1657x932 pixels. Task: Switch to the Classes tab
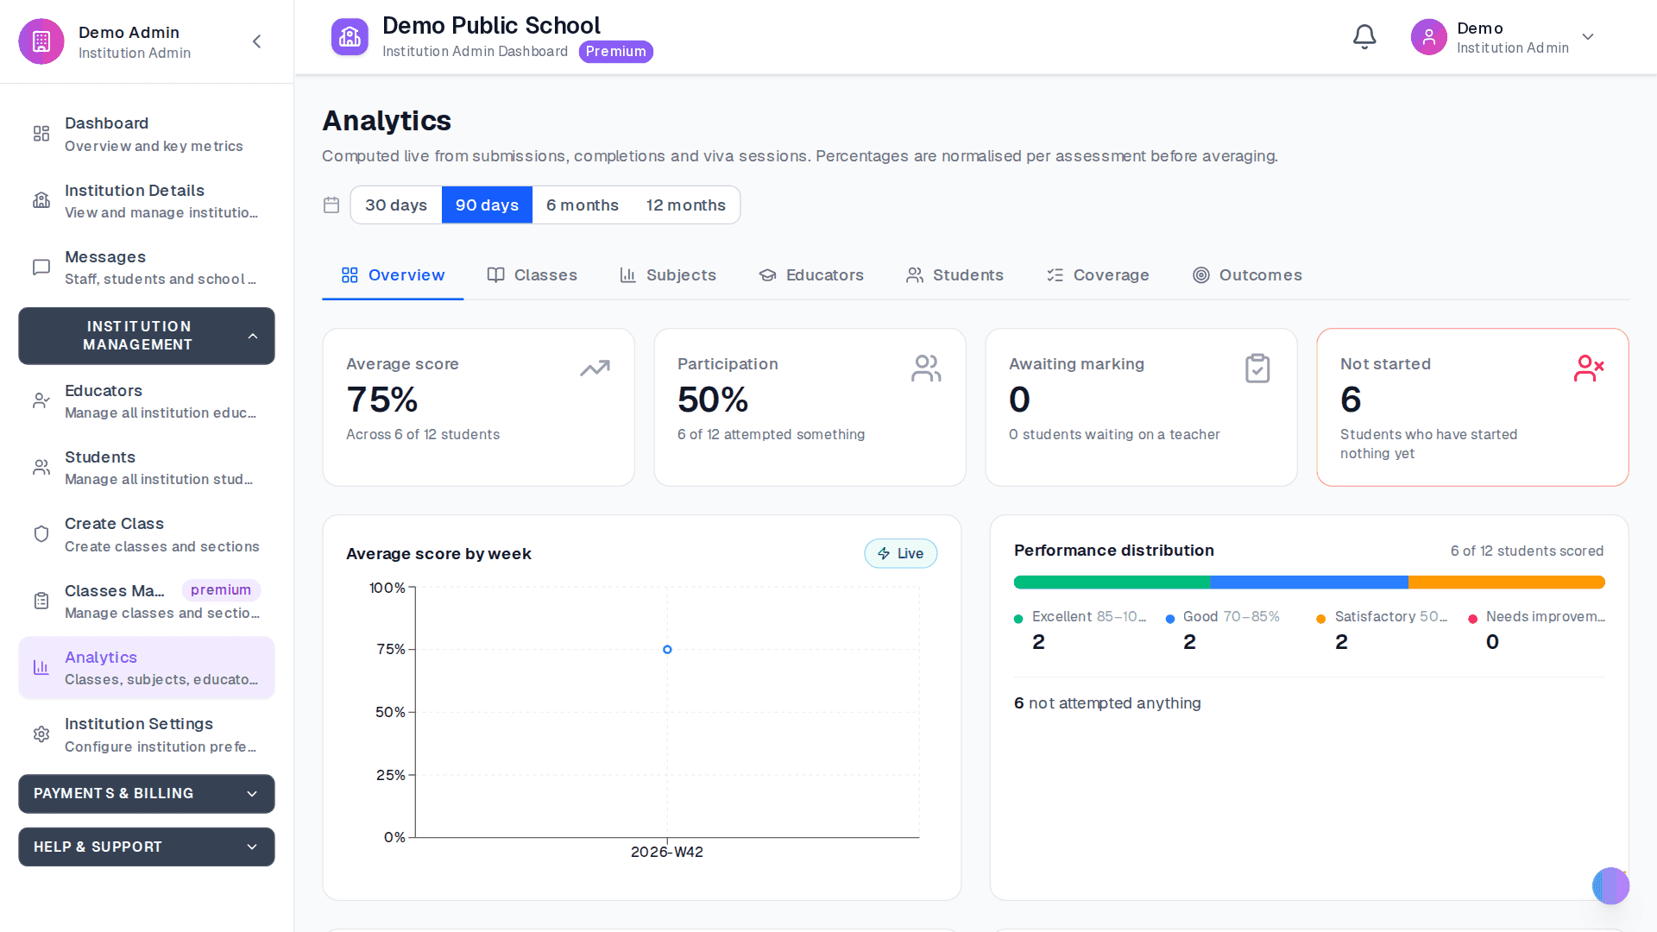pyautogui.click(x=532, y=275)
